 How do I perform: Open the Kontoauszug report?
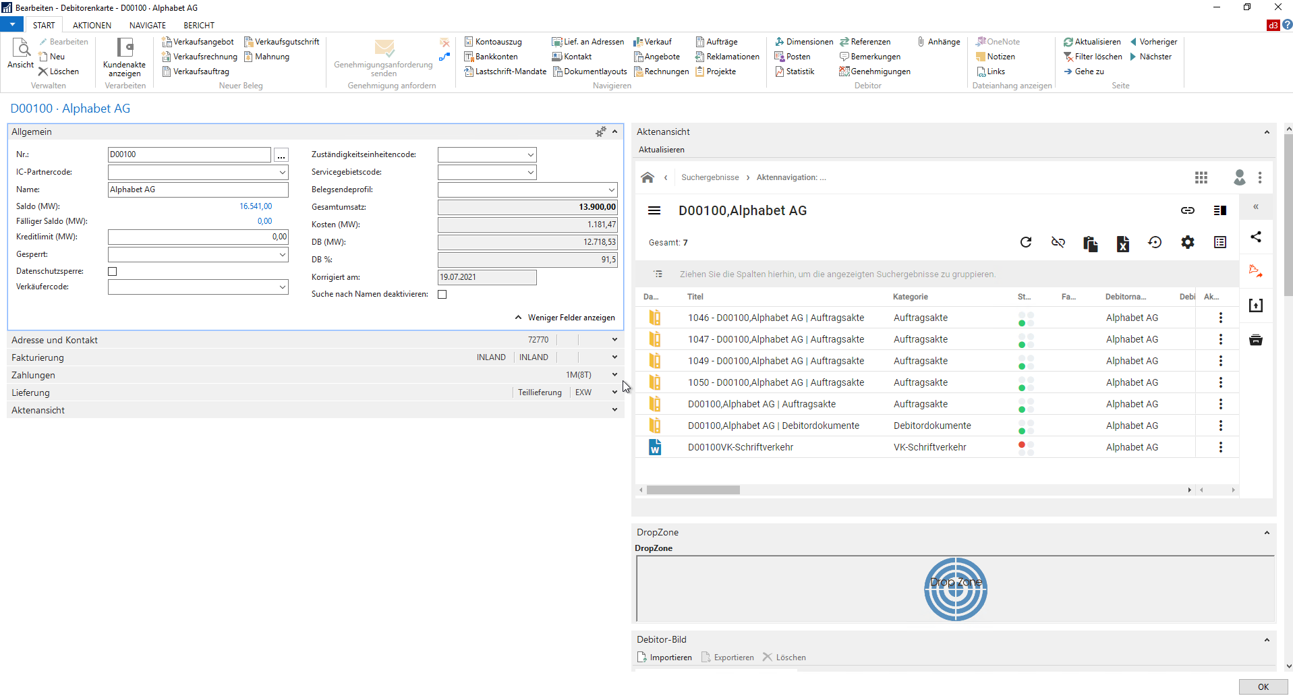tap(493, 42)
